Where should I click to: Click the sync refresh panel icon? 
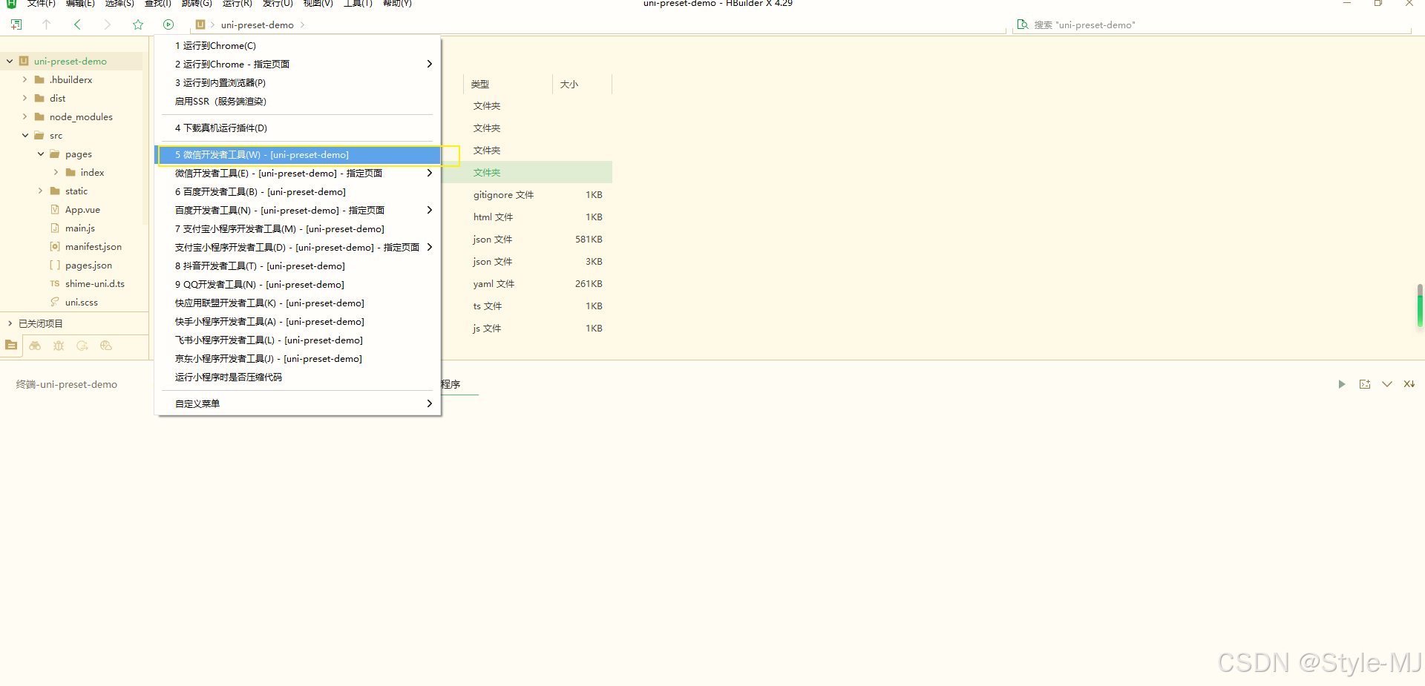pyautogui.click(x=82, y=346)
